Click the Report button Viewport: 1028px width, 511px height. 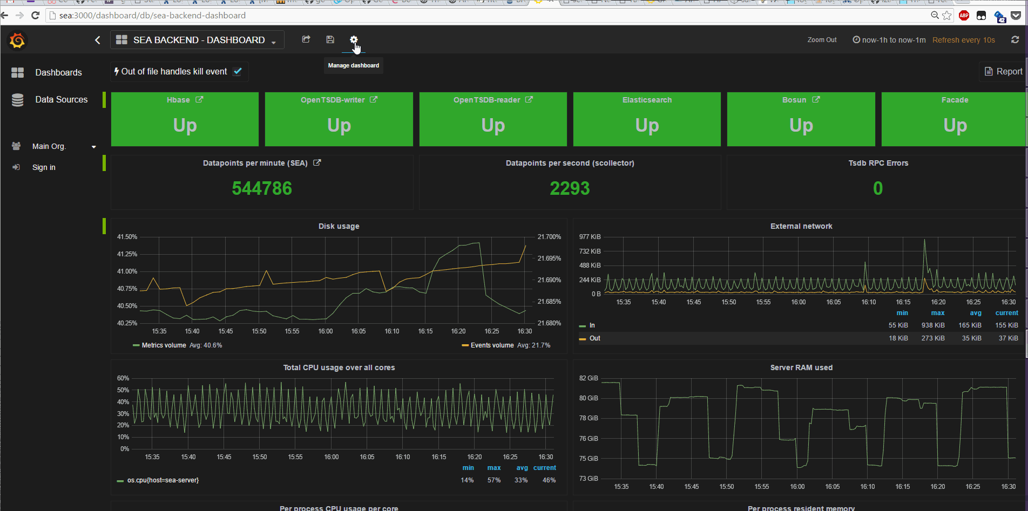pyautogui.click(x=1003, y=71)
